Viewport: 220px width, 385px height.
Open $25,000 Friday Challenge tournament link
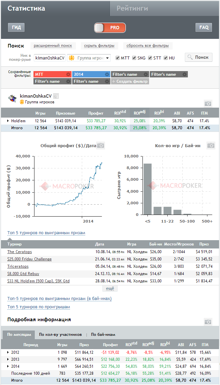pos(29,259)
